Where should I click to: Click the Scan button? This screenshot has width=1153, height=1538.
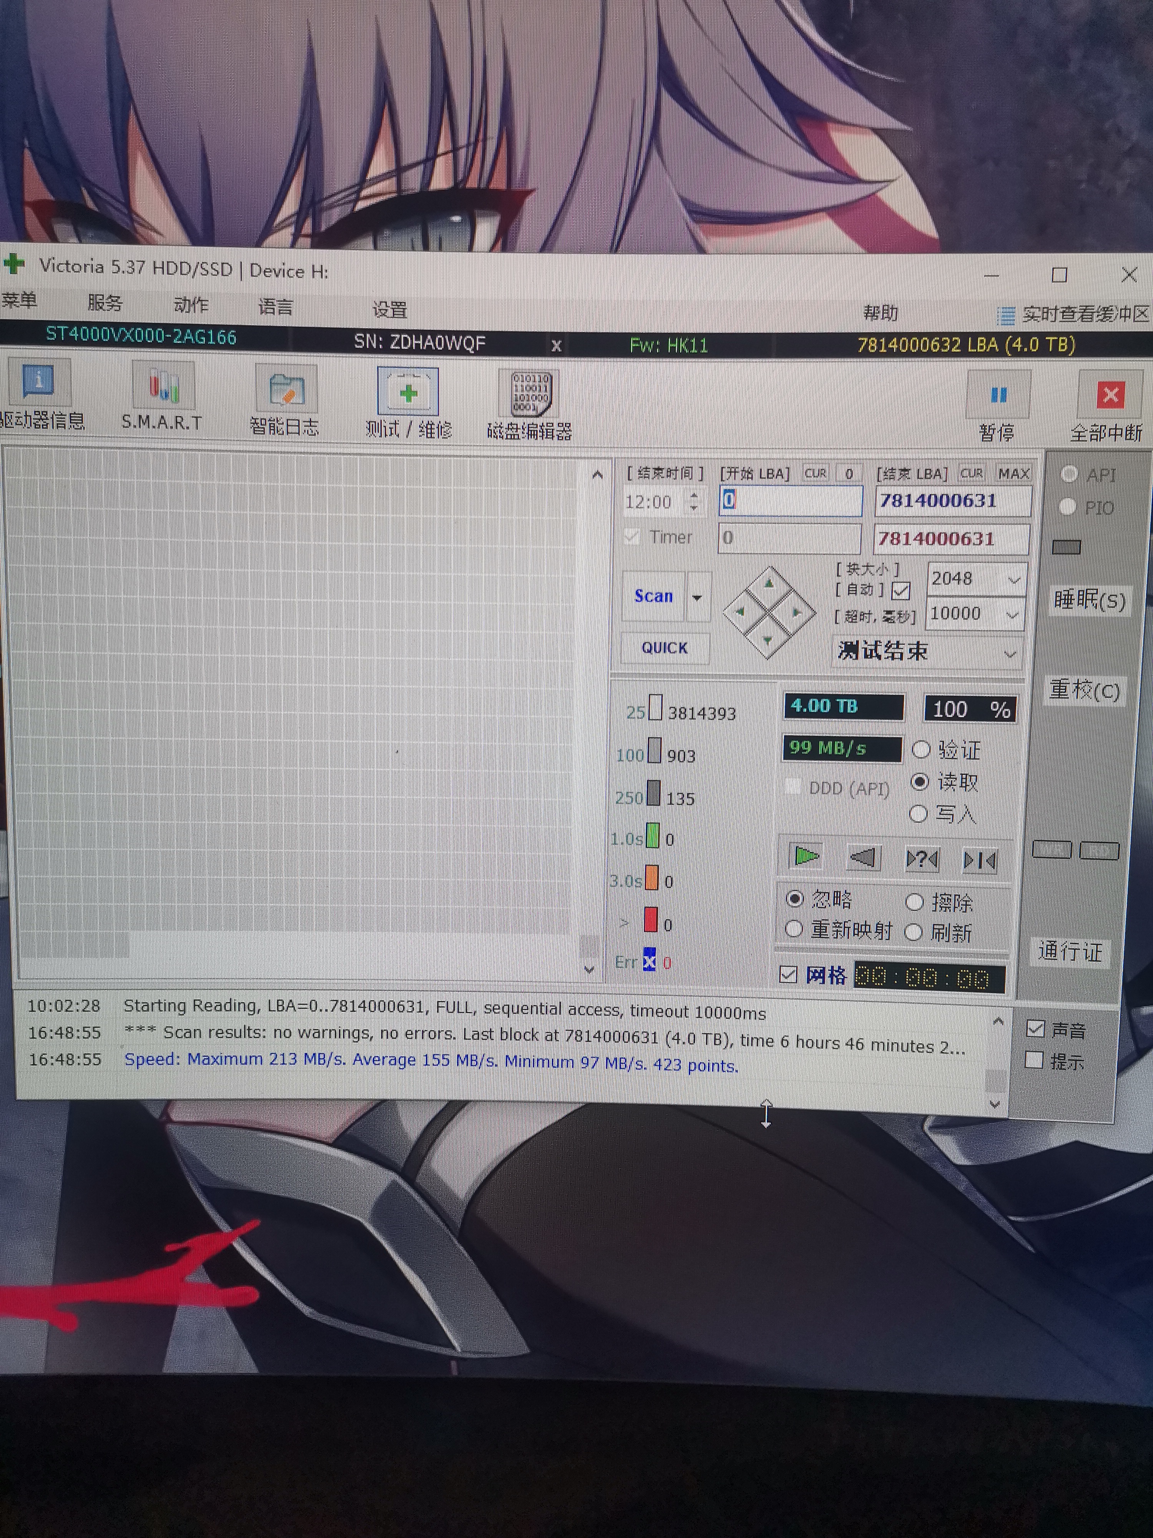[x=653, y=596]
